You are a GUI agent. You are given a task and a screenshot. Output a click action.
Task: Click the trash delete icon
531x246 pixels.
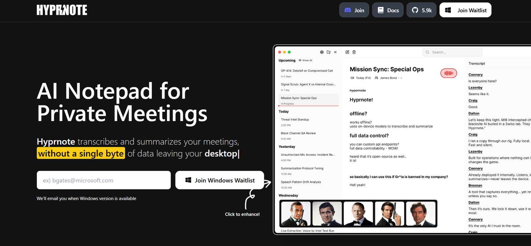click(x=354, y=52)
